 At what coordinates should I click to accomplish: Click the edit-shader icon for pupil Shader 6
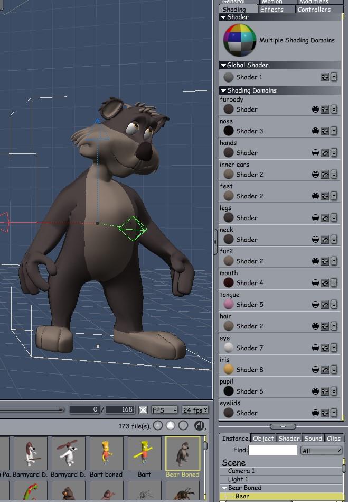point(325,391)
